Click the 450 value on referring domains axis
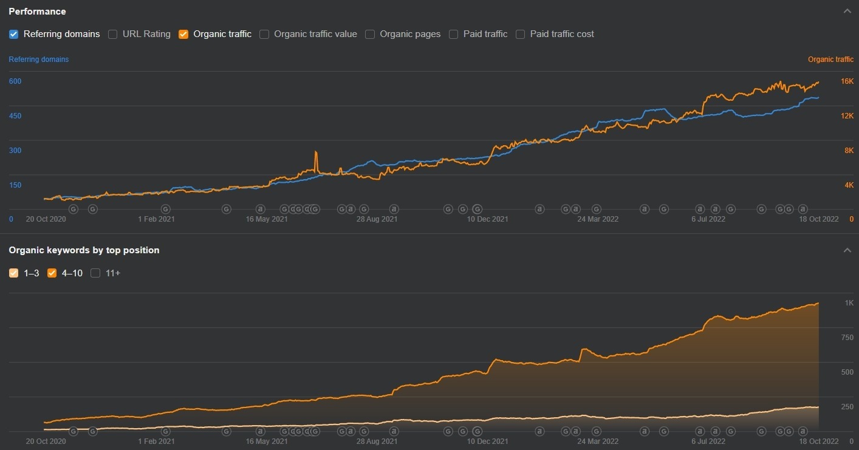This screenshot has height=450, width=859. point(15,116)
